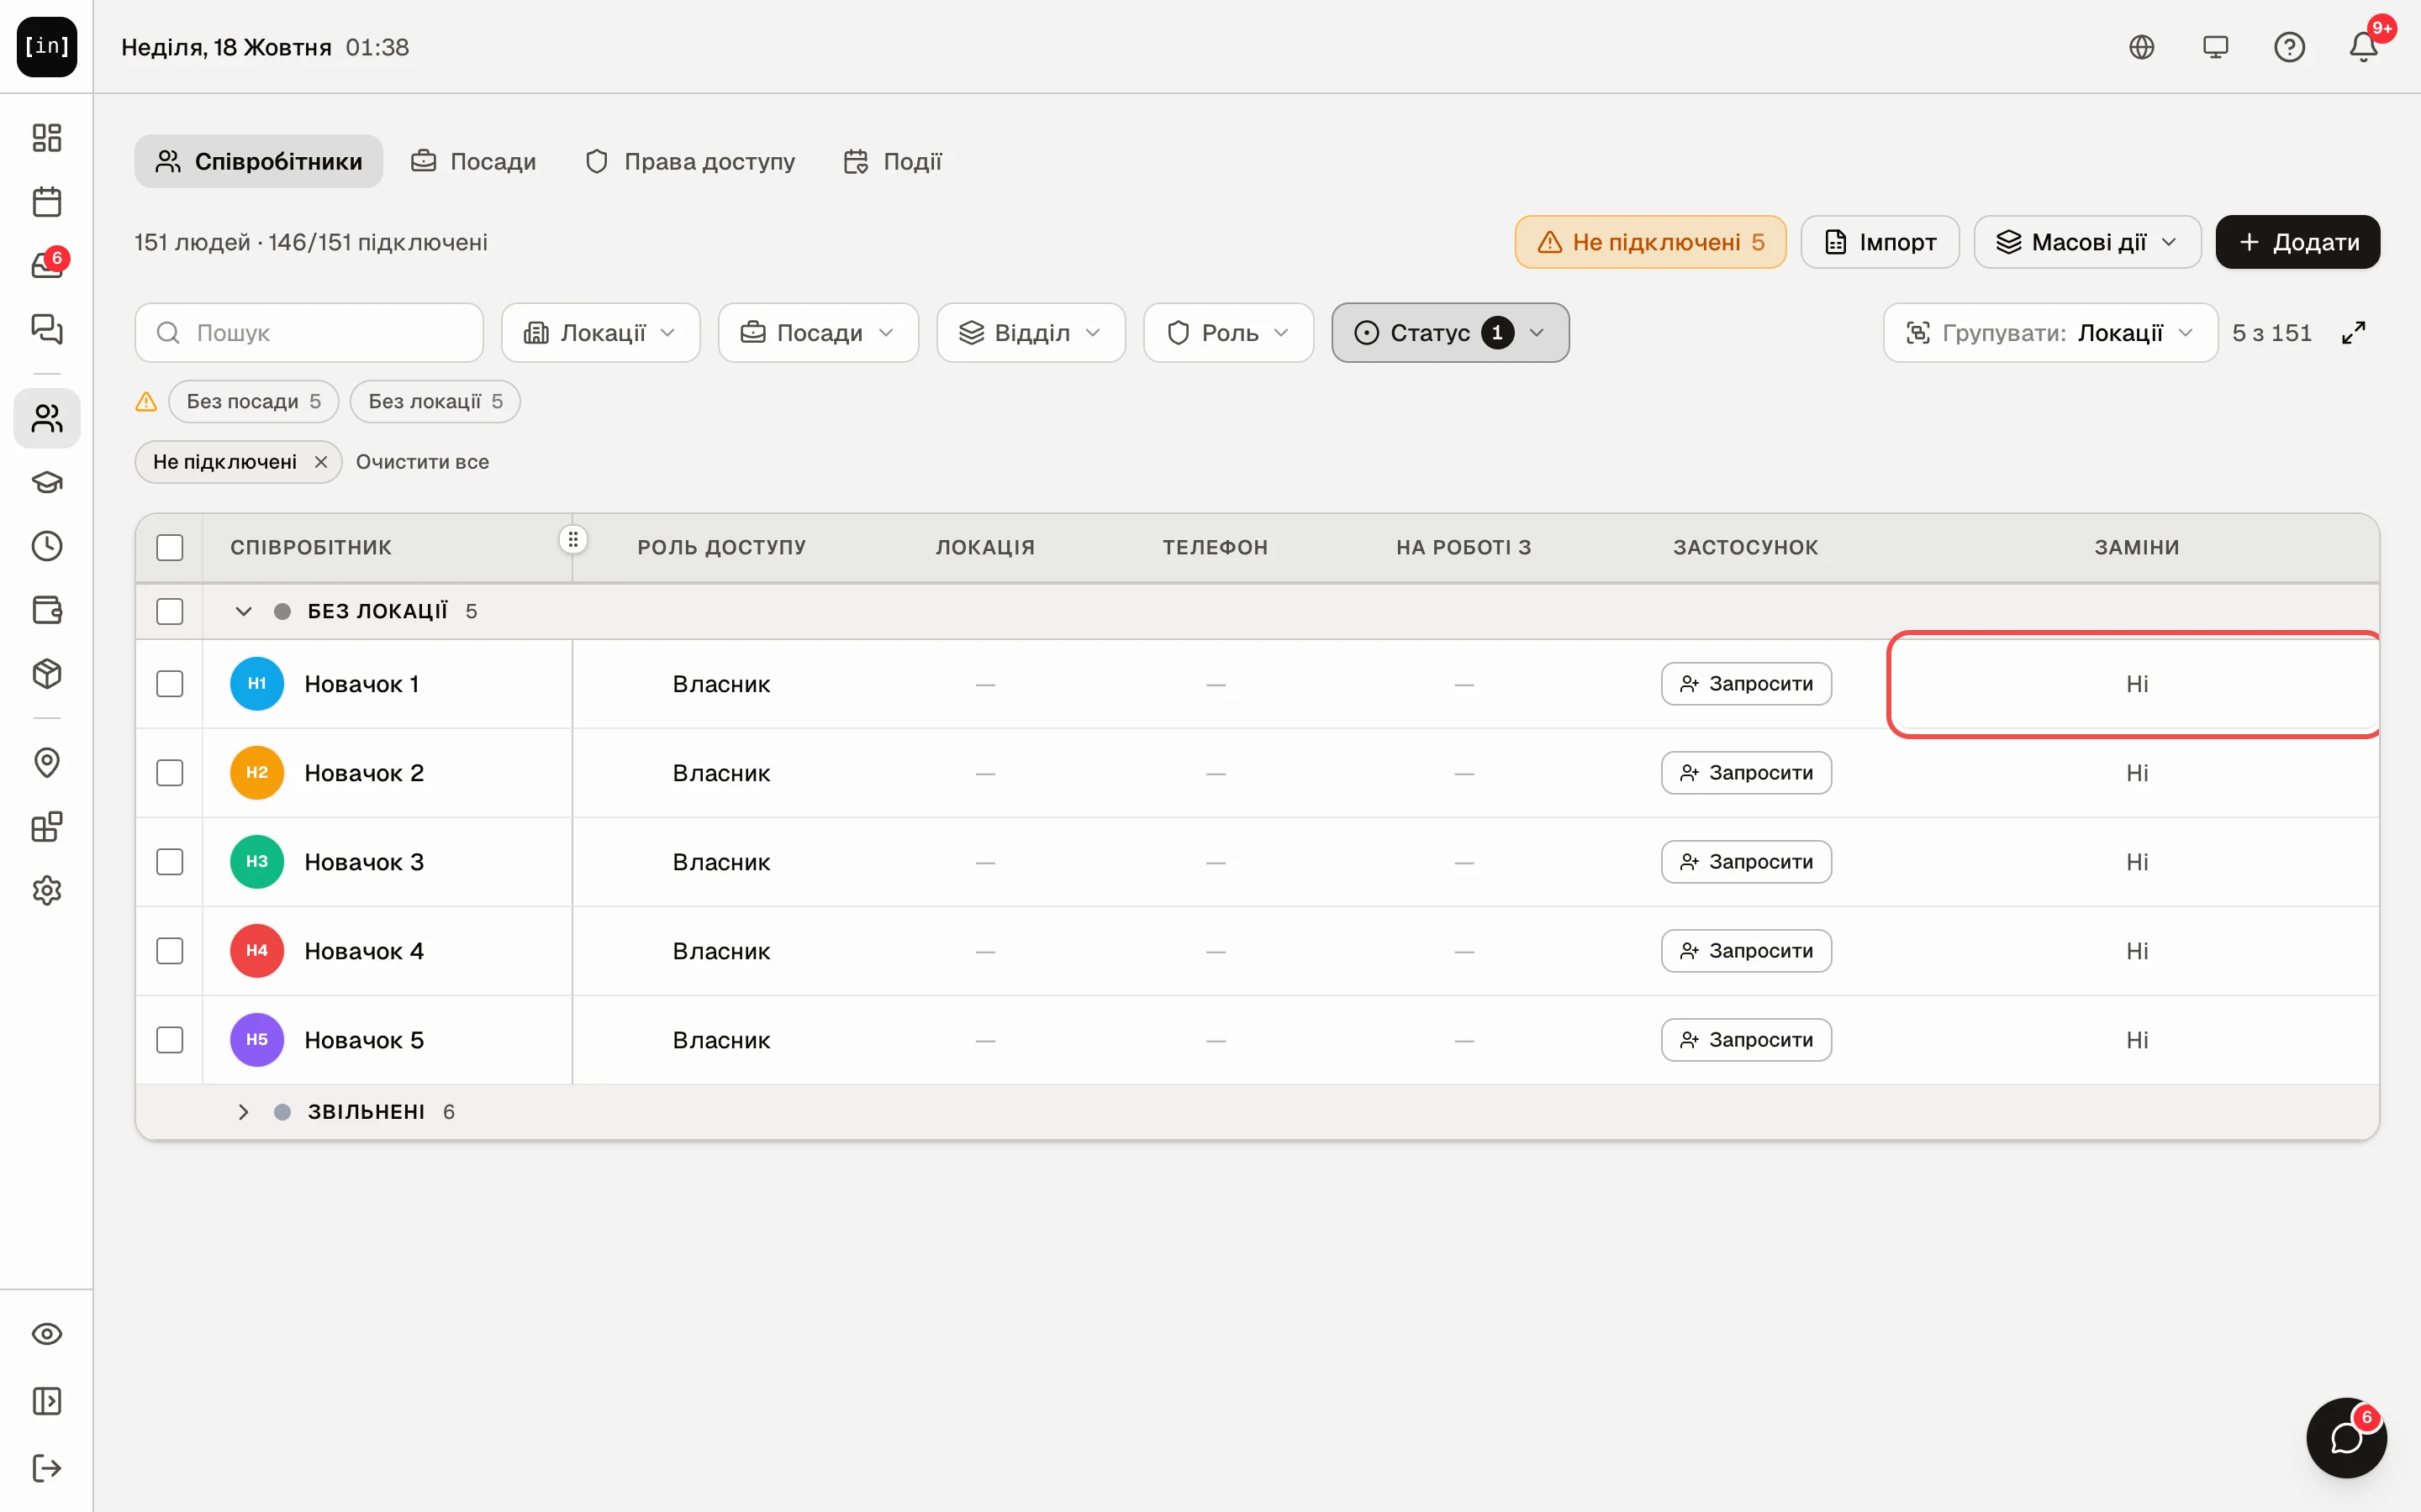Switch to the Події tab
The width and height of the screenshot is (2421, 1512).
click(893, 161)
